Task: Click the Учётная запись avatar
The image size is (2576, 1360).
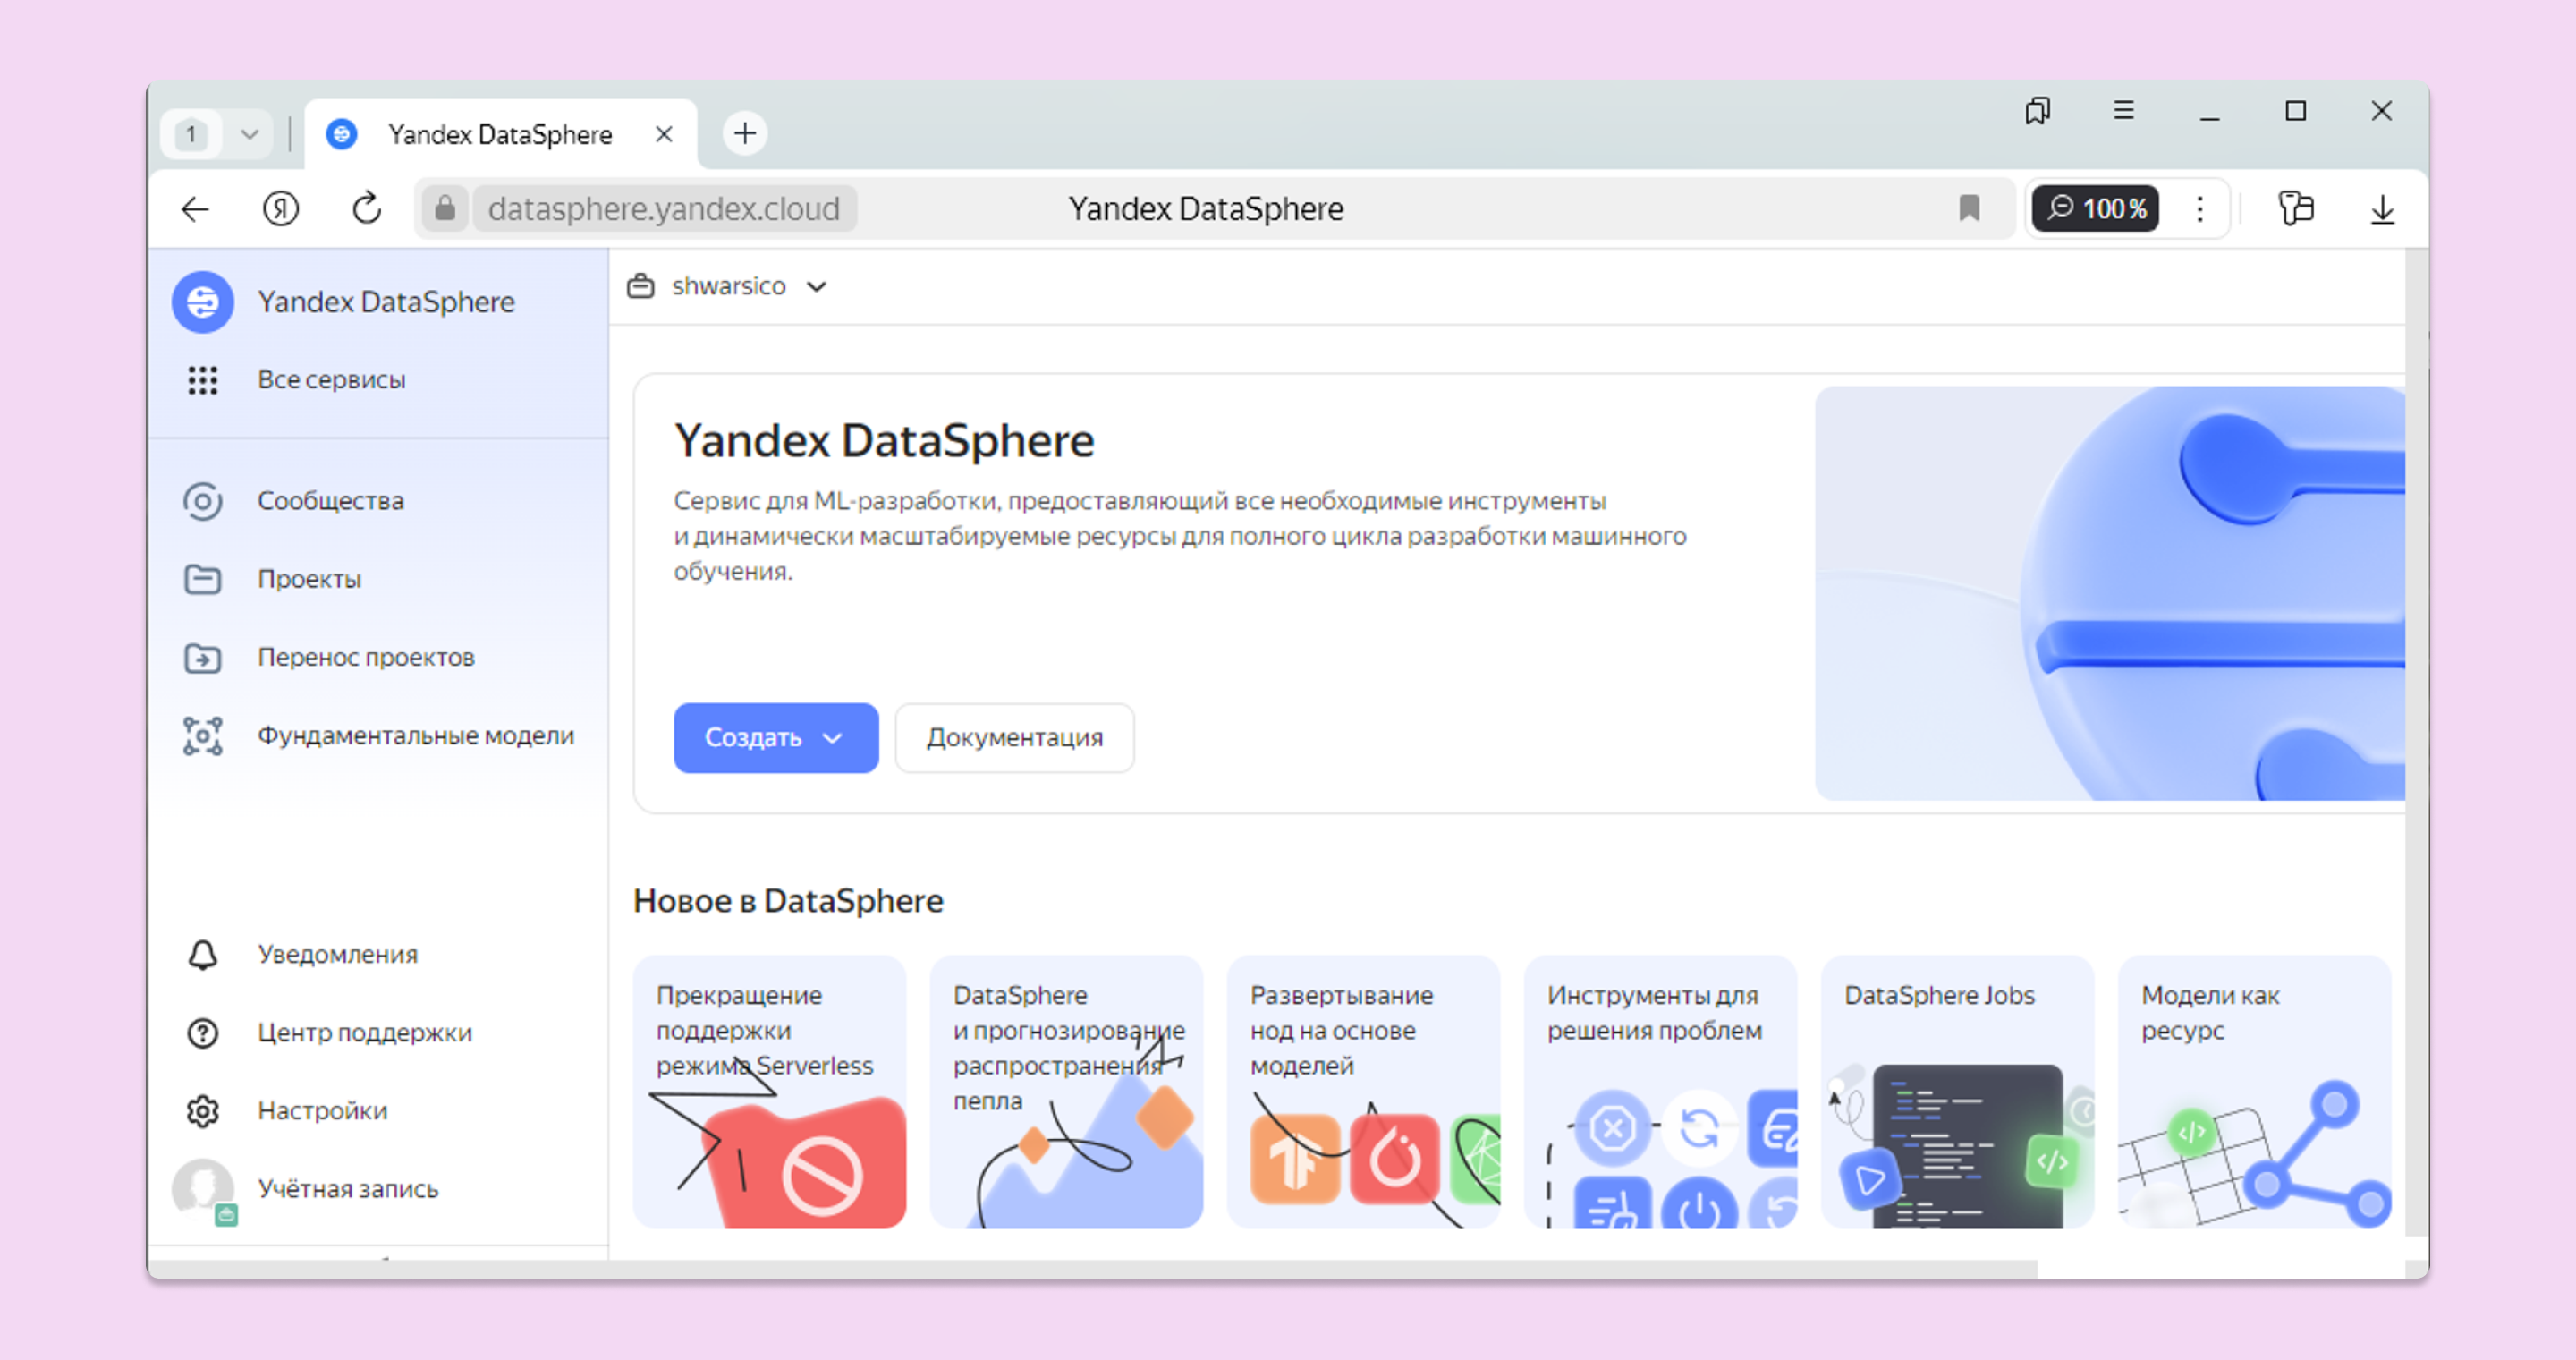Action: [x=204, y=1190]
